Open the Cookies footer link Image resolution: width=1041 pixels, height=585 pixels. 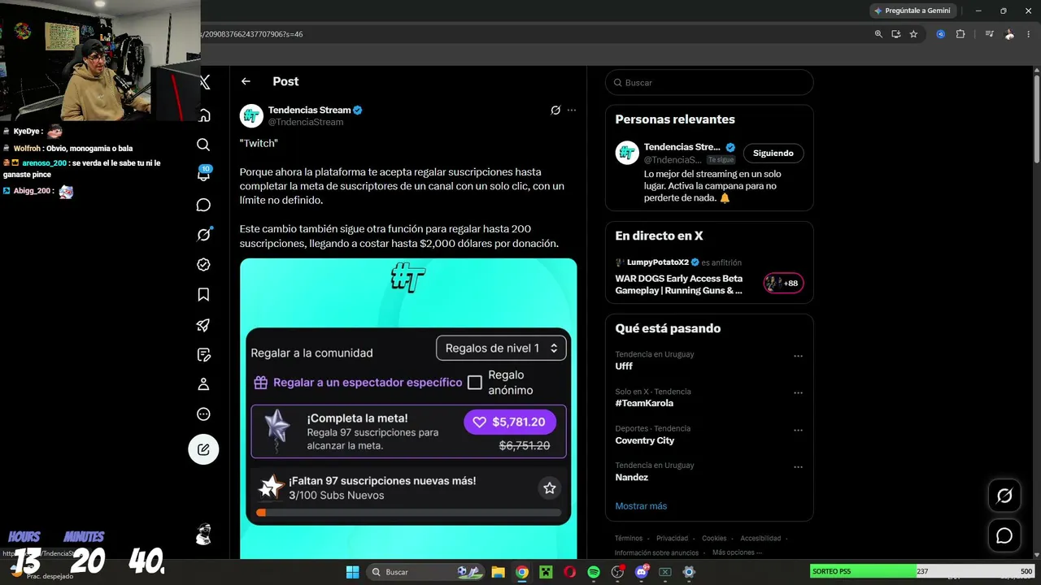pos(714,538)
